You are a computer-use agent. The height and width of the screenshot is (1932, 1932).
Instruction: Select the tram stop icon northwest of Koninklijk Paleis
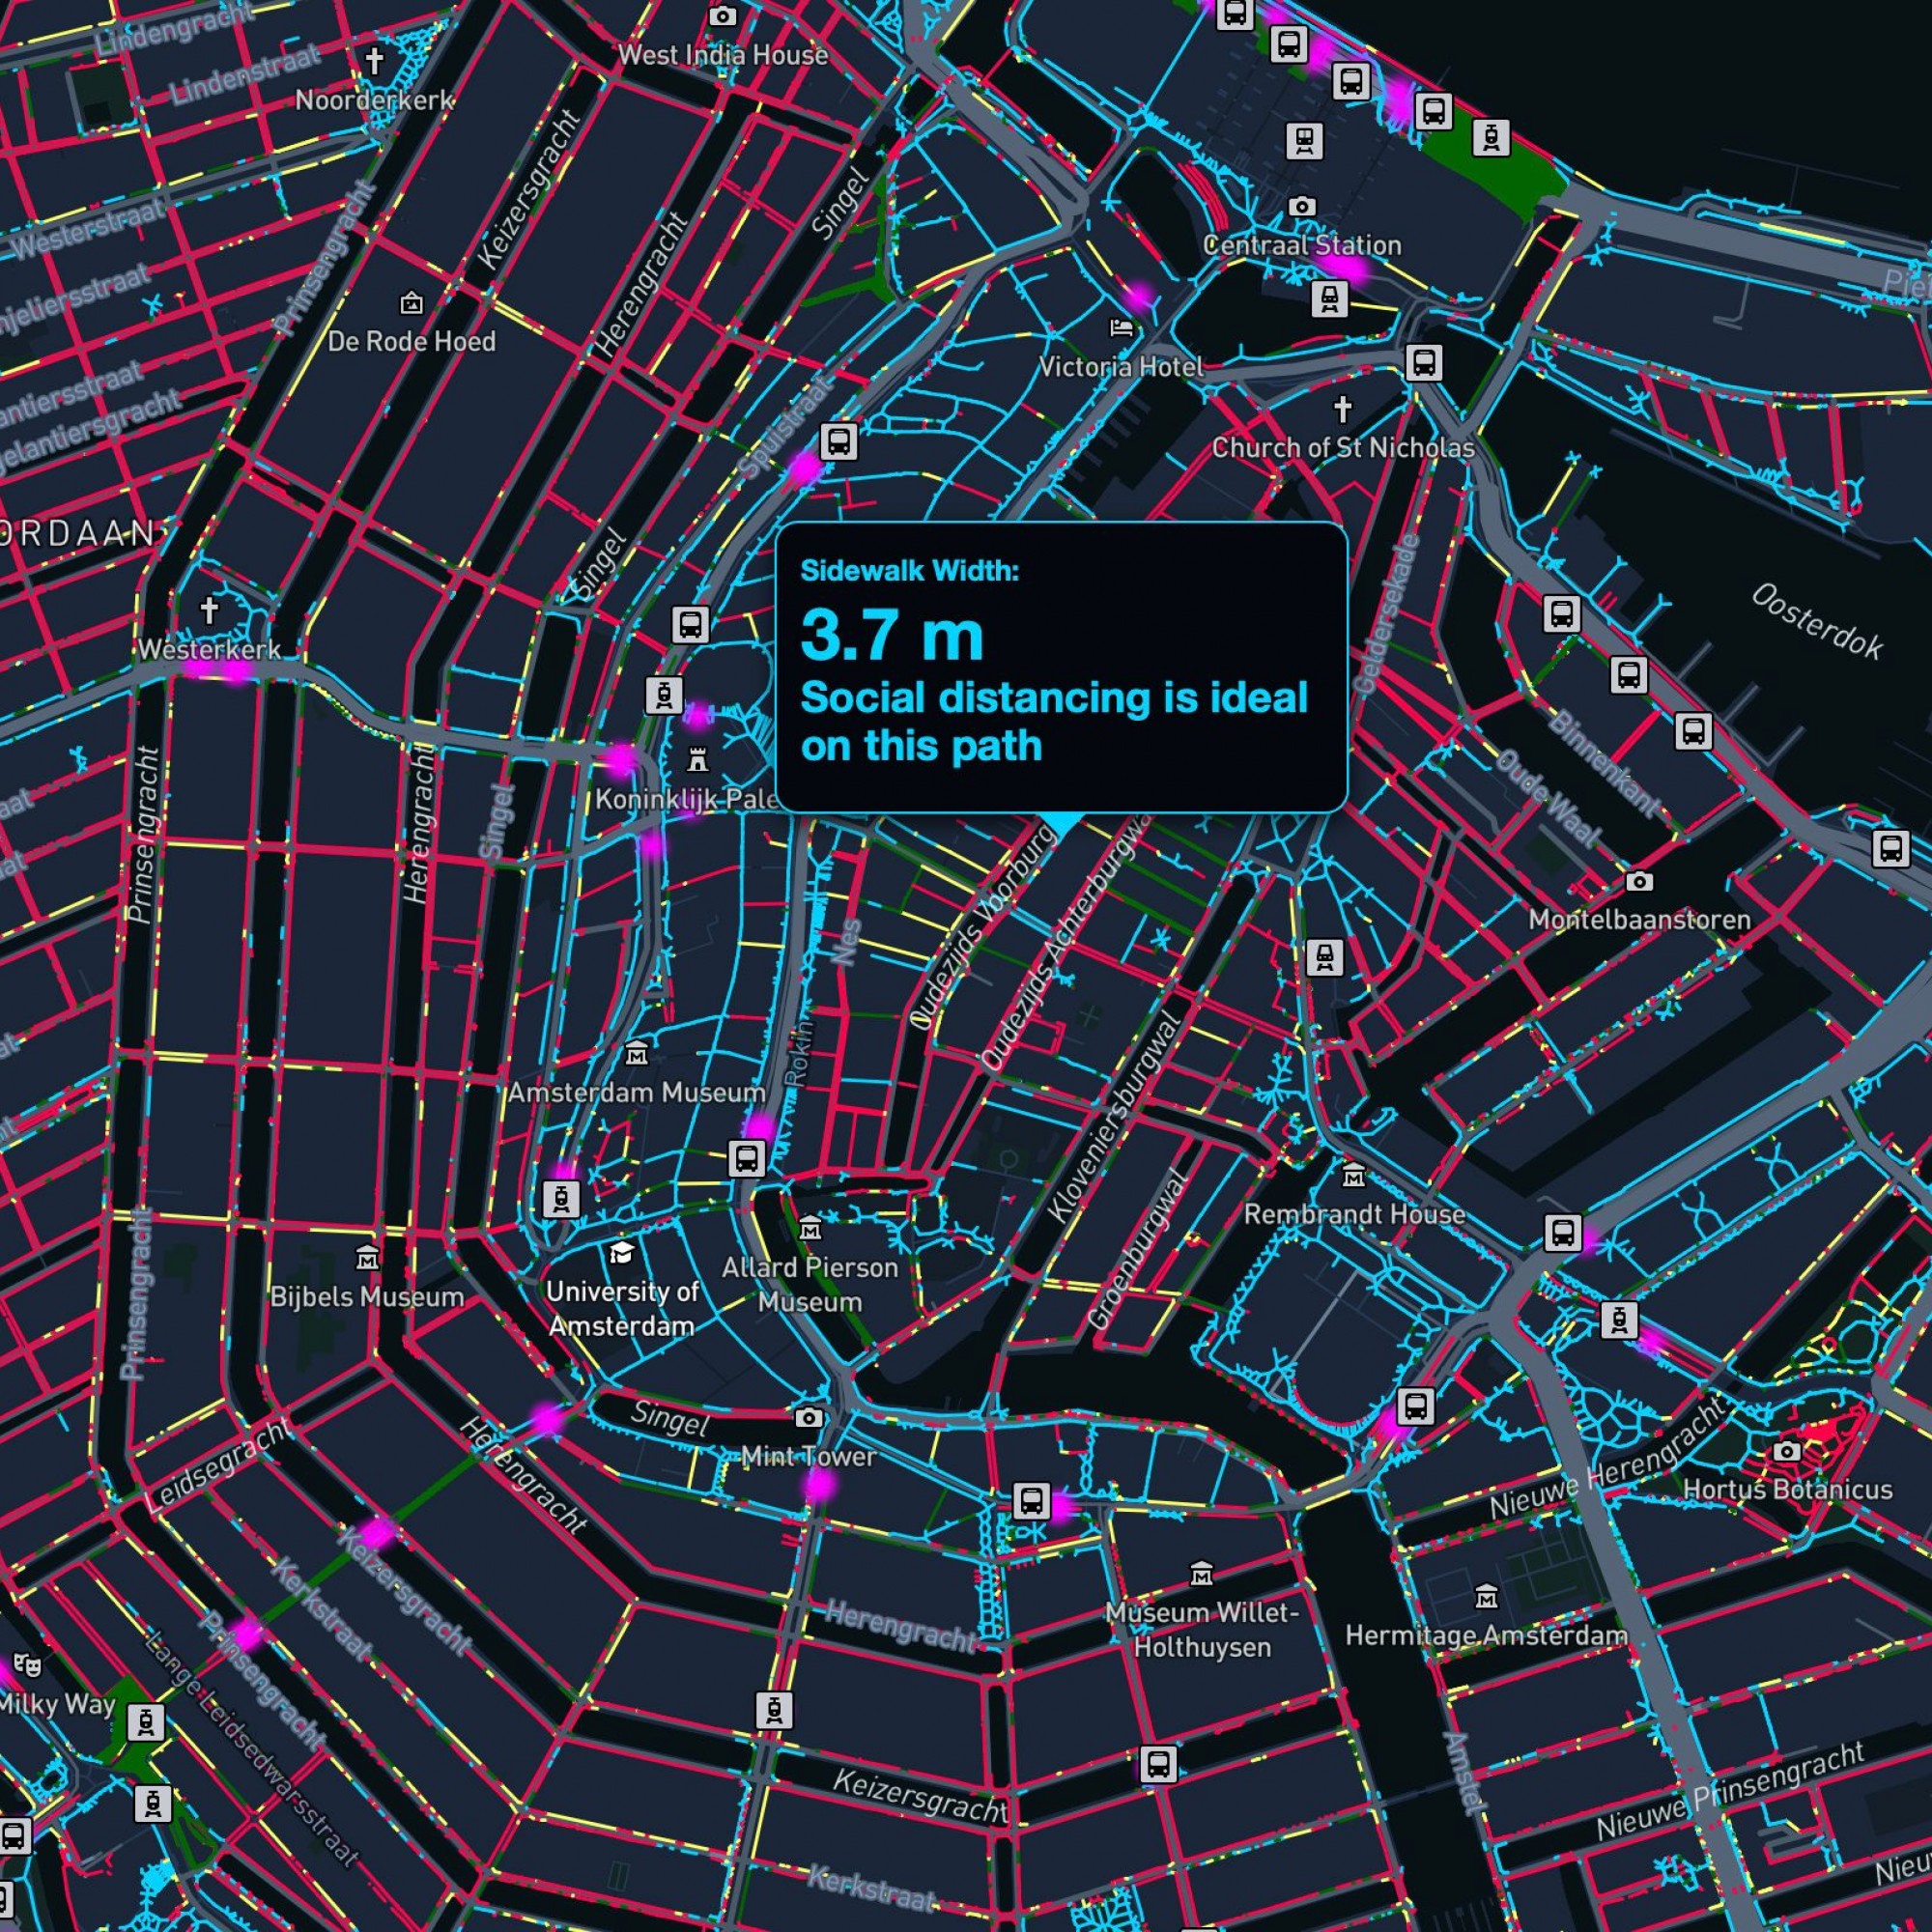[663, 695]
